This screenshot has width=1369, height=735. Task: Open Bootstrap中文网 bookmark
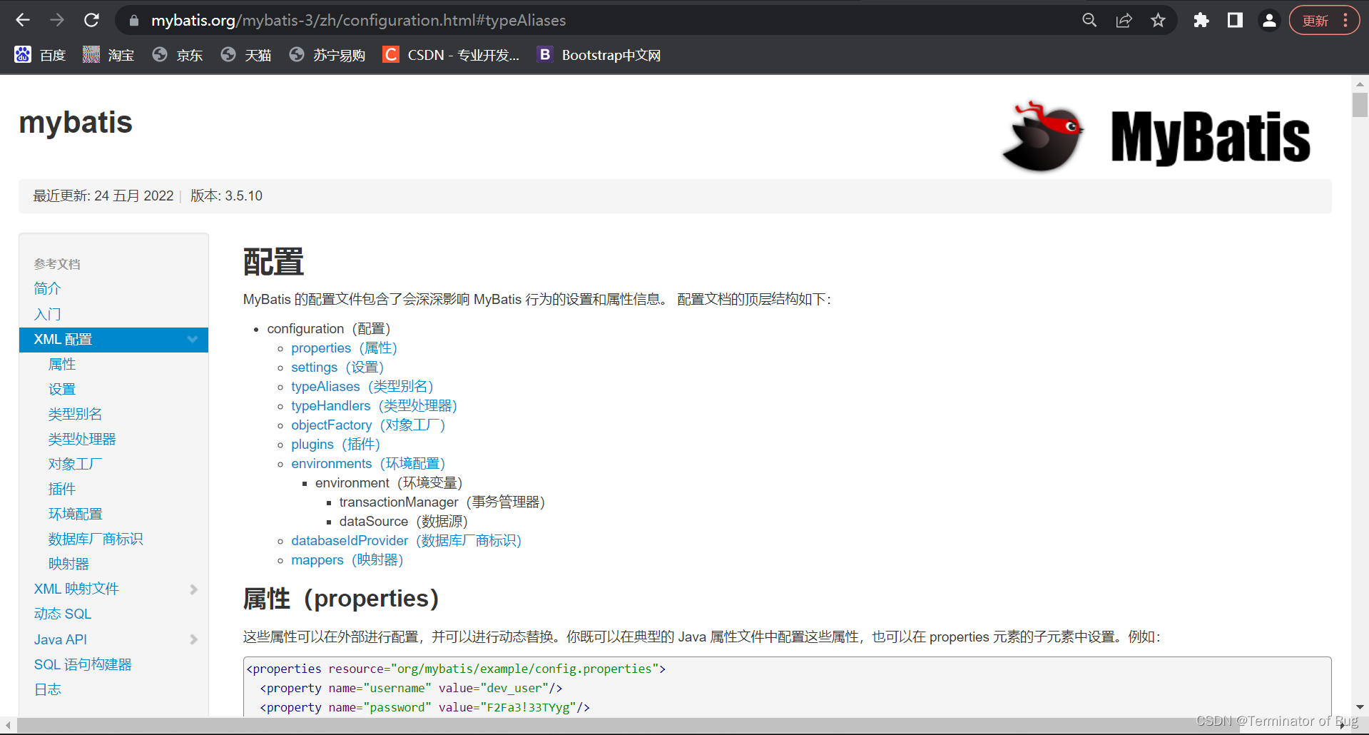(x=599, y=55)
